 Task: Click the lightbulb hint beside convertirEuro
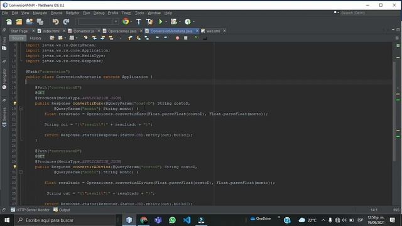click(x=14, y=103)
